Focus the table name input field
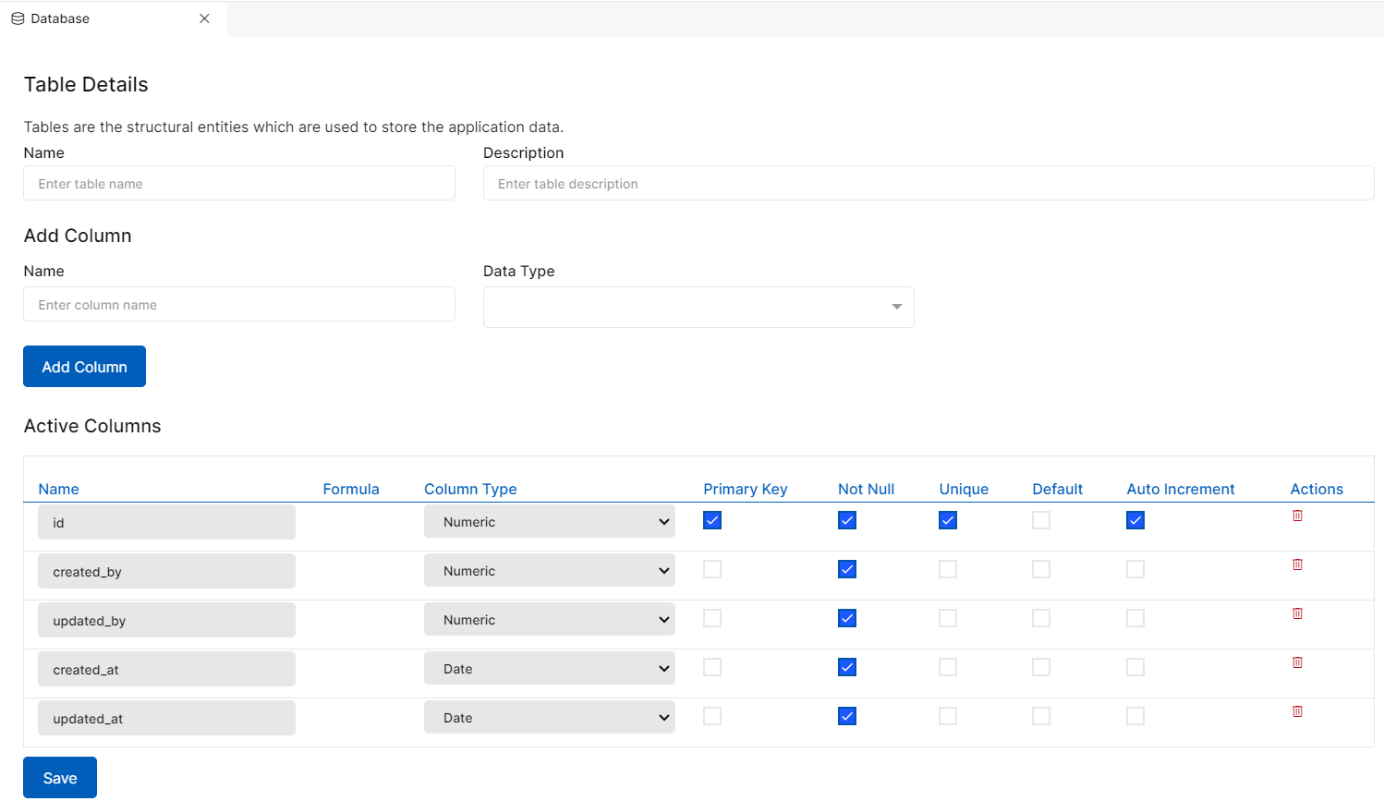1384x801 pixels. (x=239, y=183)
